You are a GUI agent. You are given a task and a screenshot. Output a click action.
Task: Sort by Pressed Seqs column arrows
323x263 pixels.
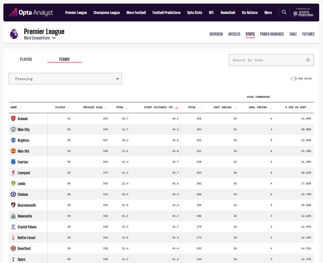[x=106, y=108]
